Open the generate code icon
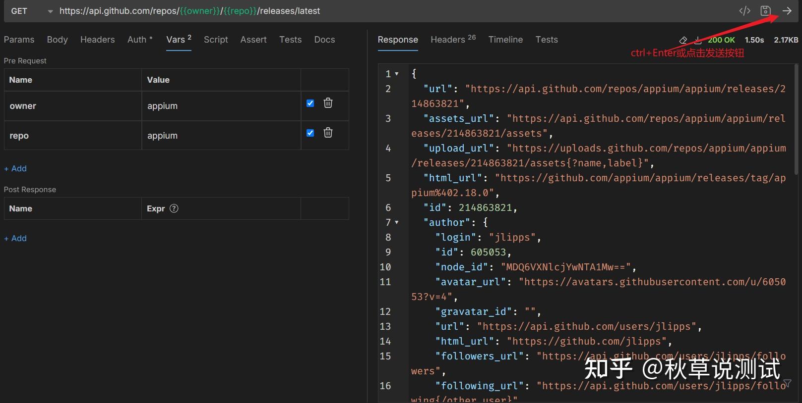 pyautogui.click(x=744, y=11)
